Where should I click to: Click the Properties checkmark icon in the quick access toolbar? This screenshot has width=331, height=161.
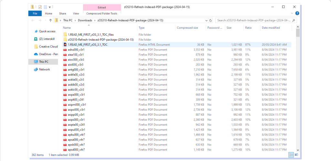tap(40, 7)
